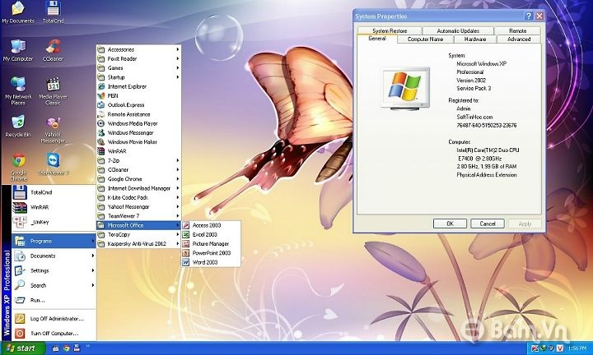Launch Access 2003

pyautogui.click(x=211, y=225)
